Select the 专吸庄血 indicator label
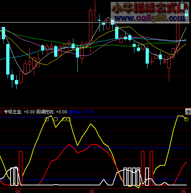This screenshot has height=193, width=191. point(13,112)
